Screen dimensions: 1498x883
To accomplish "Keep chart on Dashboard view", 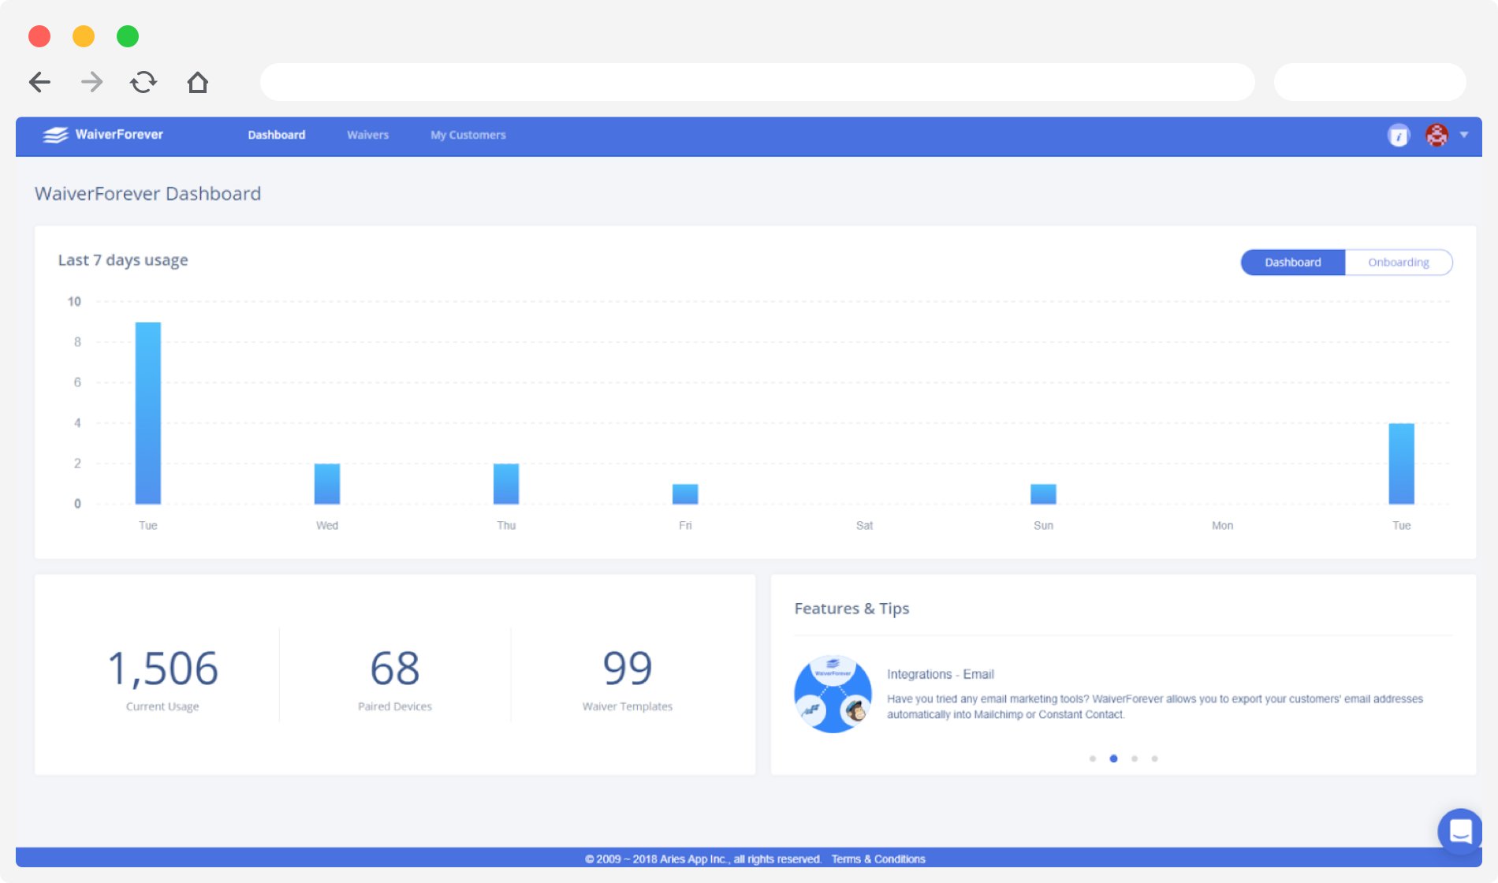I will 1292,262.
